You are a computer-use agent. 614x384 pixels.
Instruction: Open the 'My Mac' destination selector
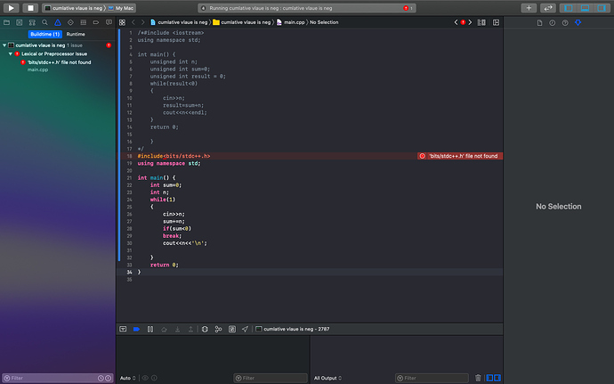coord(121,8)
